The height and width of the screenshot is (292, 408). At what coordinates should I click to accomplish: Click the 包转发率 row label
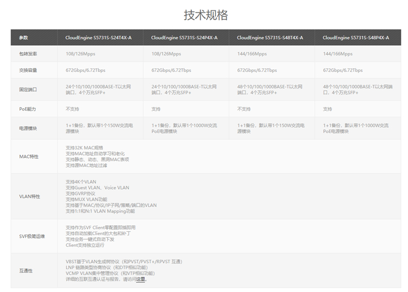(x=28, y=54)
